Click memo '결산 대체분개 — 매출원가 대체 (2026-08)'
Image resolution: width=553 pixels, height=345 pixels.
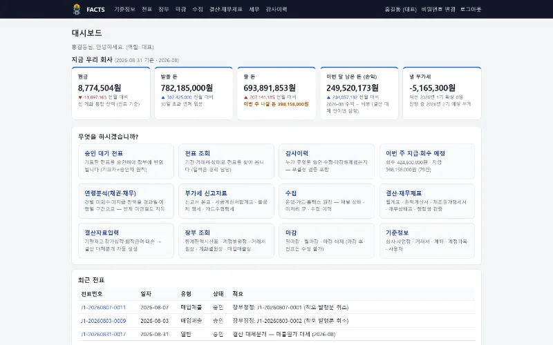coord(284,334)
